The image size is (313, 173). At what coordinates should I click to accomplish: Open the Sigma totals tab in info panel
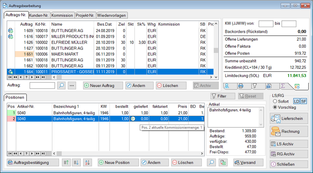tap(283, 86)
